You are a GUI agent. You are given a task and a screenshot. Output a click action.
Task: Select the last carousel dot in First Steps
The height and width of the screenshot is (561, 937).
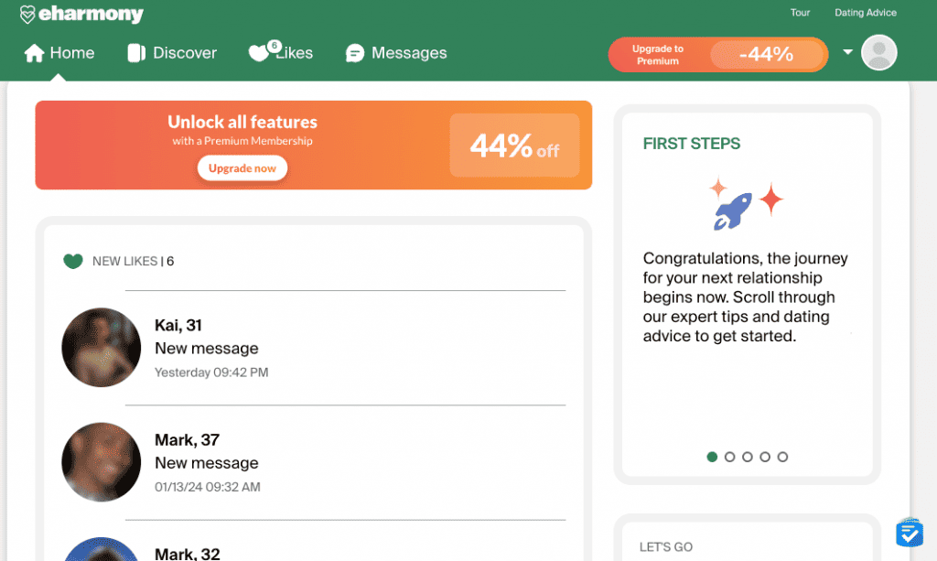pyautogui.click(x=782, y=457)
